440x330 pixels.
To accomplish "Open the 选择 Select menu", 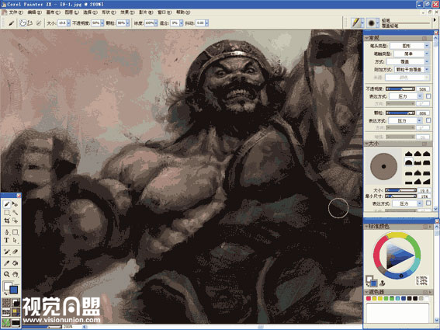I will tap(90, 12).
